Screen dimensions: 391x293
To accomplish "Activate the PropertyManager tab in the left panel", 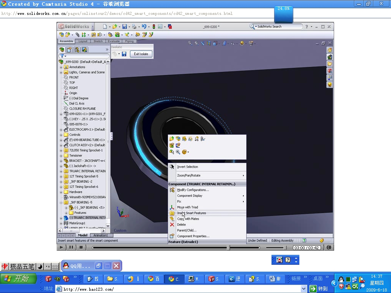I will pos(69,49).
